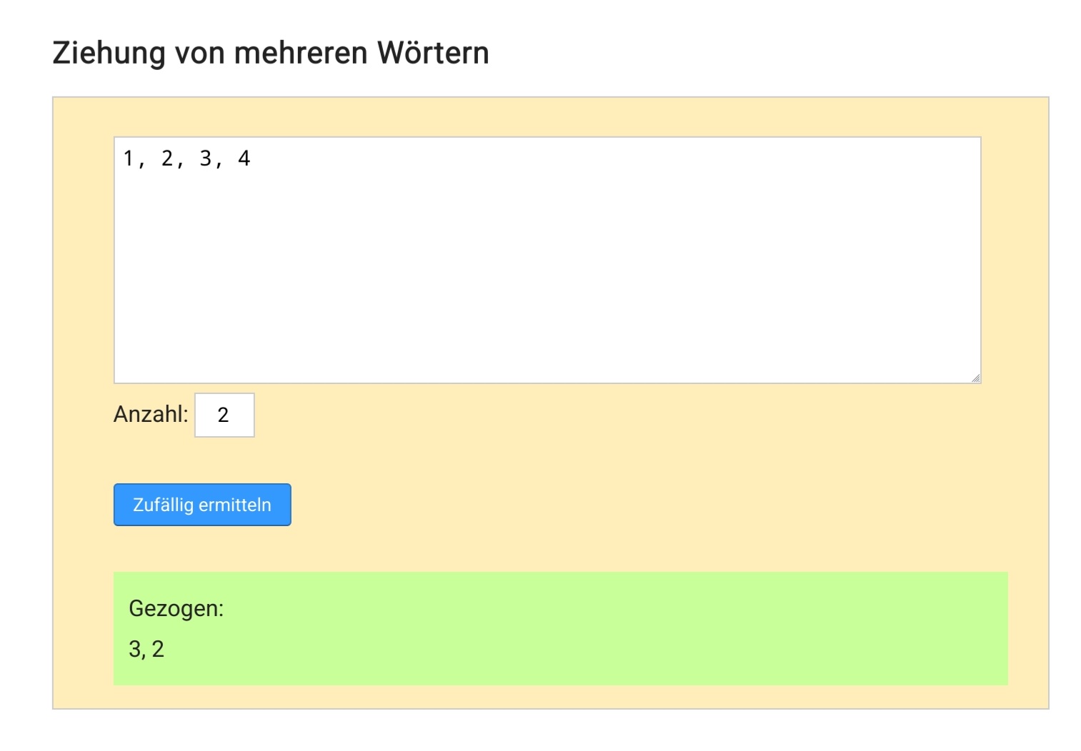Viewport: 1081px width, 751px height.
Task: Click the drawn number "2" in the results
Action: point(158,649)
